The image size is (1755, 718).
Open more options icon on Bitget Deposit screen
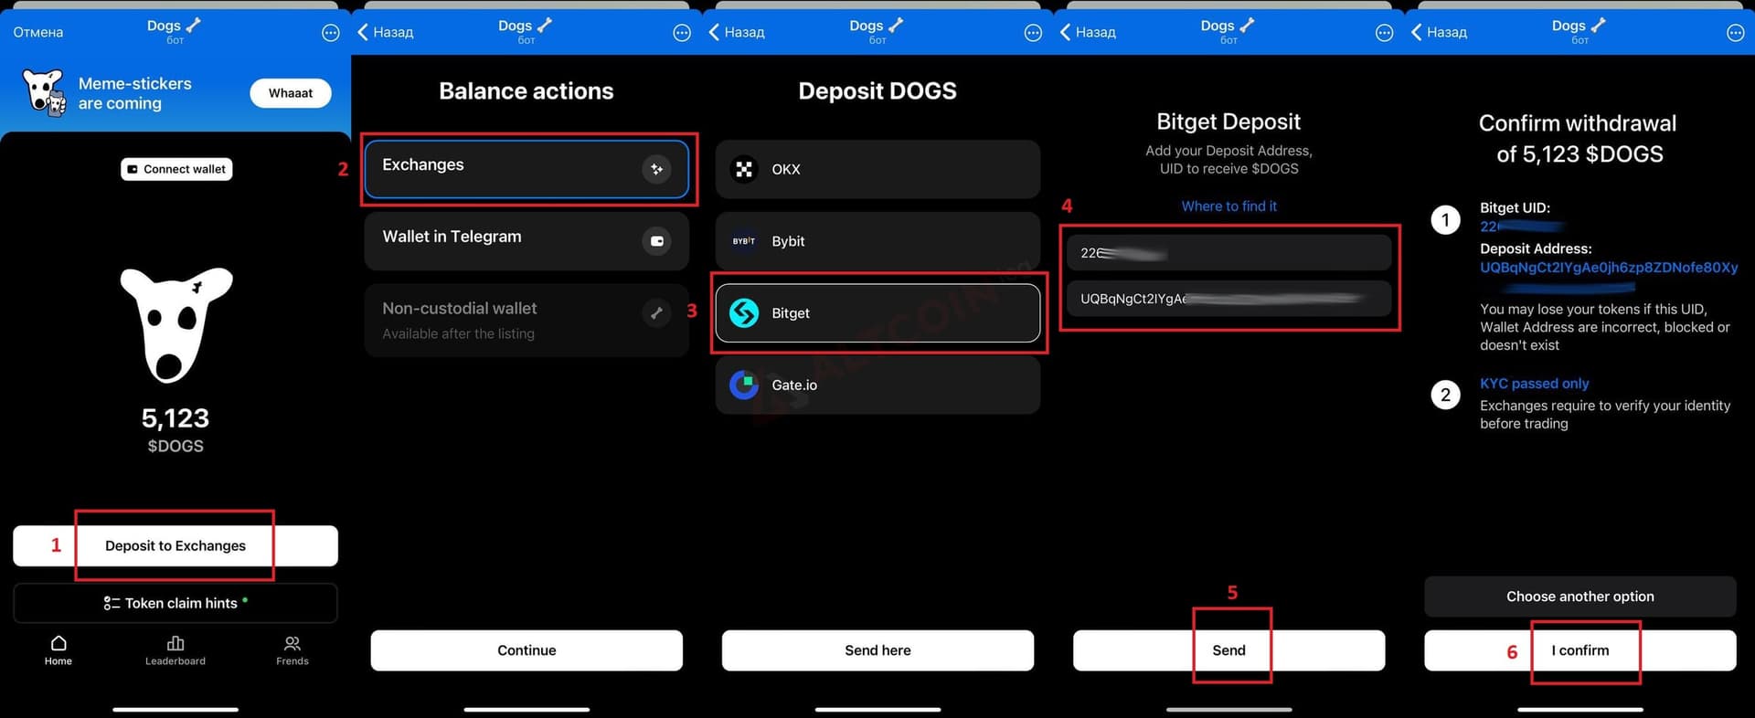tap(1384, 33)
